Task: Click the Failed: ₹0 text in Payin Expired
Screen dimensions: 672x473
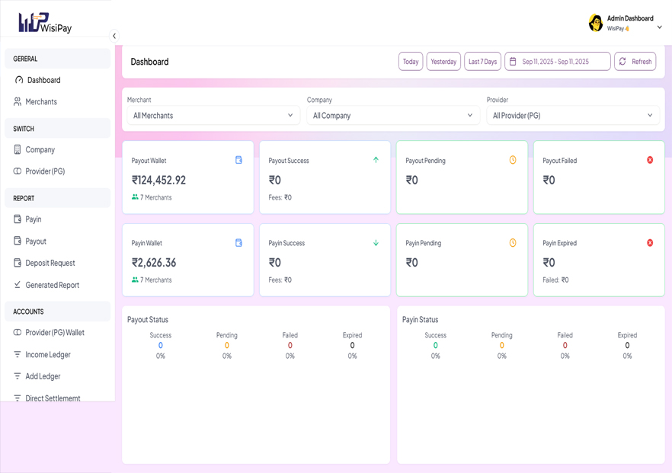Action: click(555, 280)
